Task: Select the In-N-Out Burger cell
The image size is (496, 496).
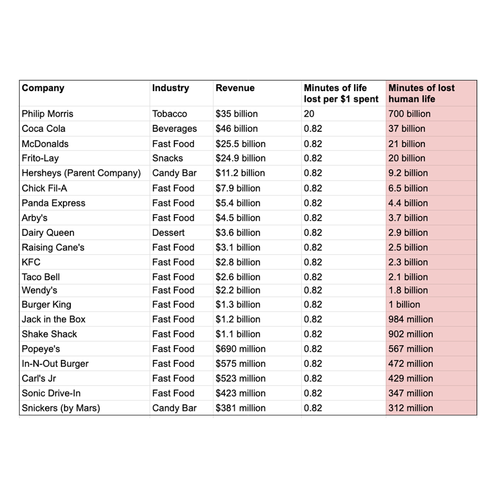Action: point(84,363)
